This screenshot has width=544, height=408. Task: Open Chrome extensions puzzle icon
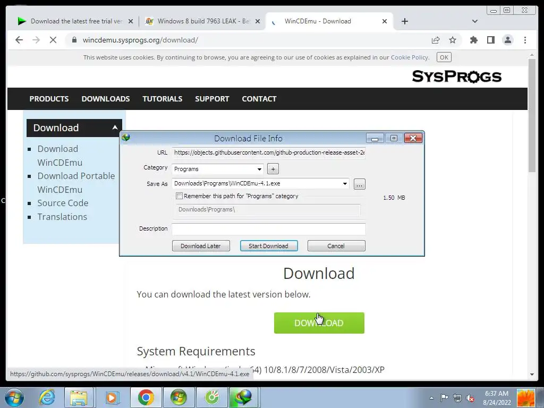pyautogui.click(x=473, y=40)
